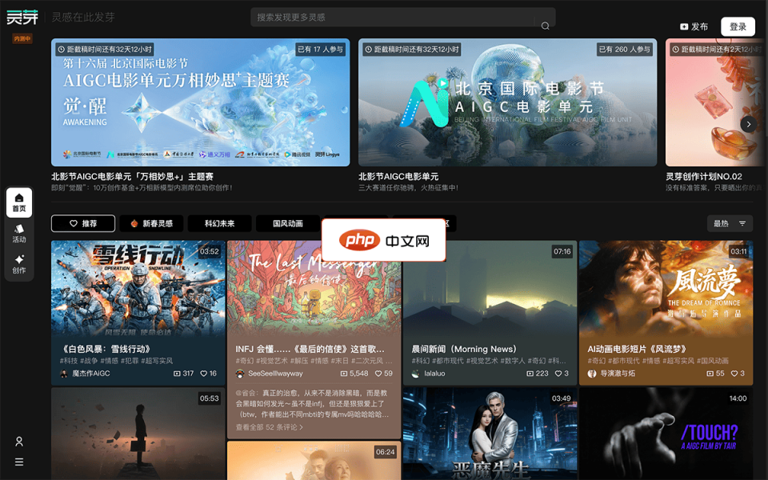The image size is (768, 480).
Task: Open the /TOUCH? video thumbnail
Action: 666,434
